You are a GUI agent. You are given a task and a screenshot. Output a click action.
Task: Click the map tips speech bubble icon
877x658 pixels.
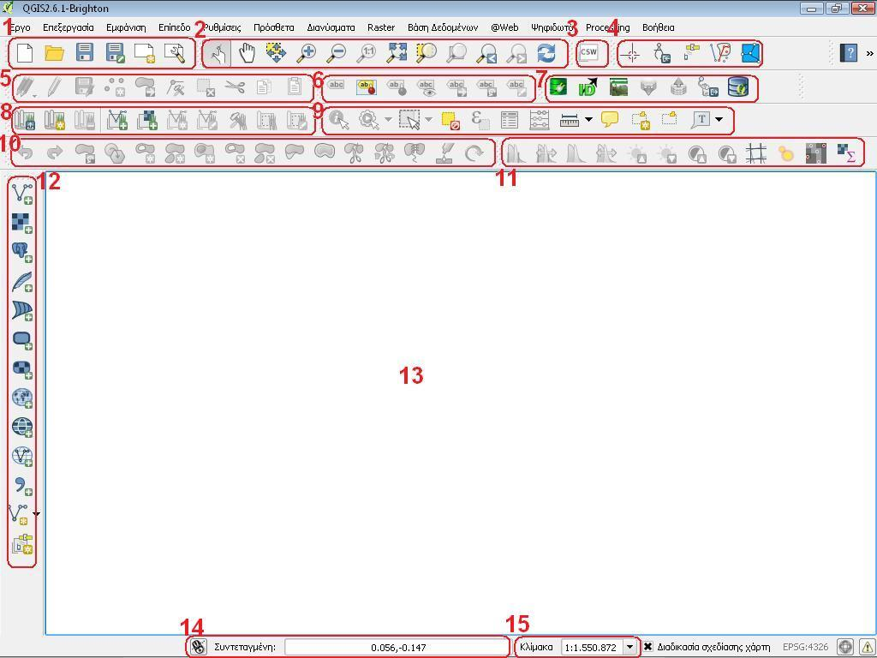click(610, 119)
